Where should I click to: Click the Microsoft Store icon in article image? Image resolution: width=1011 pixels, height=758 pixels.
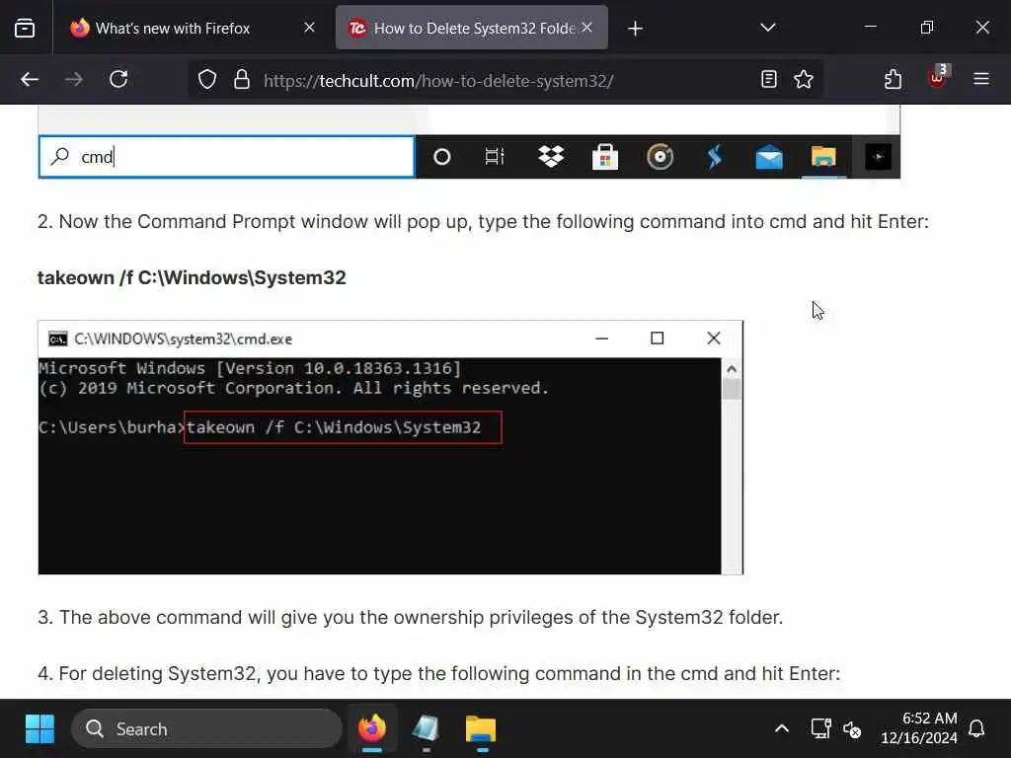tap(605, 157)
